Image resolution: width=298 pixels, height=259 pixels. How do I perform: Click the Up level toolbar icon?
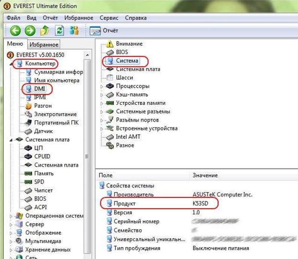(x=45, y=30)
